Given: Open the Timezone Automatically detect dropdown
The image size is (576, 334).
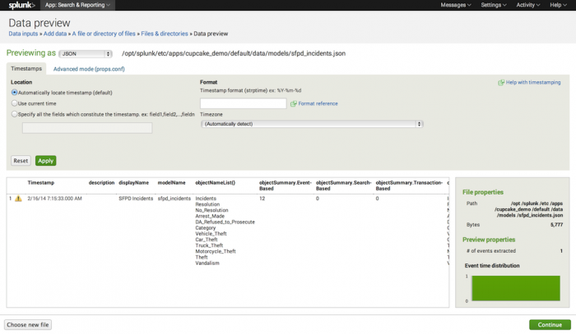Looking at the screenshot, I should (x=312, y=124).
